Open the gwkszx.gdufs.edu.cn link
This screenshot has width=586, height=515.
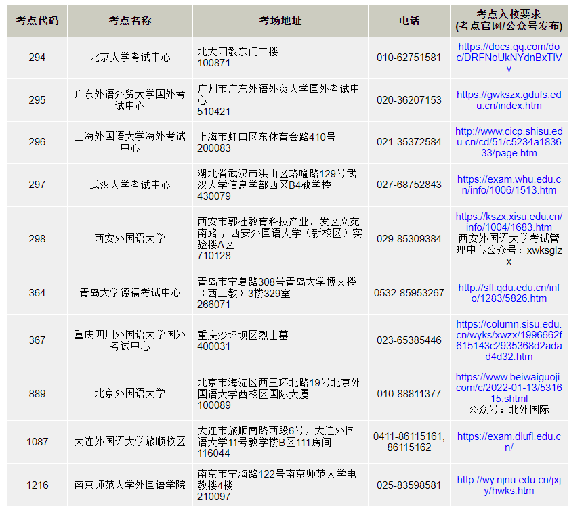[509, 100]
